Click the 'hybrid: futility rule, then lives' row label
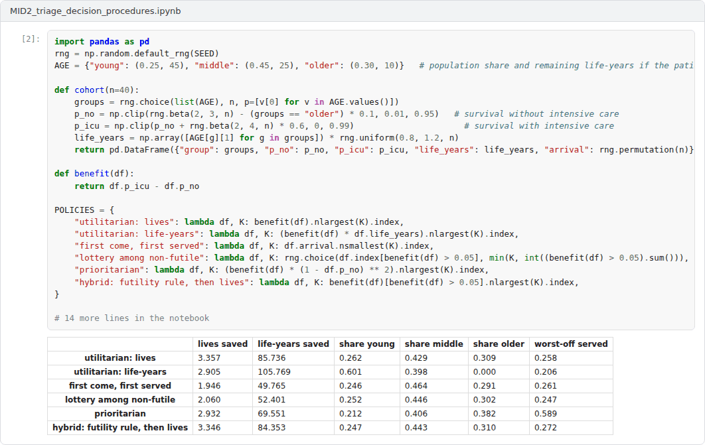The width and height of the screenshot is (705, 445). [120, 428]
